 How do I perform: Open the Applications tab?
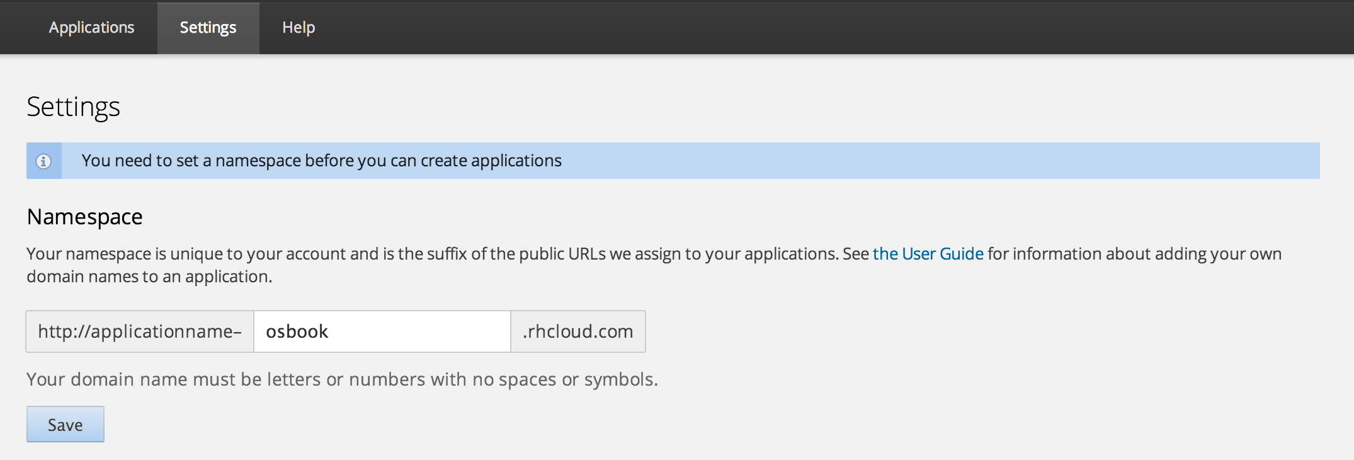[x=91, y=28]
